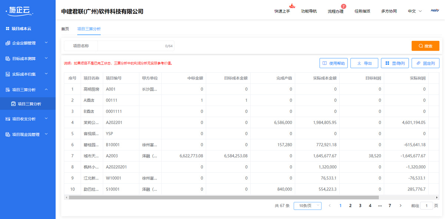Click the 项目三算分析 parent menu icon
445x219 pixels.
point(8,90)
